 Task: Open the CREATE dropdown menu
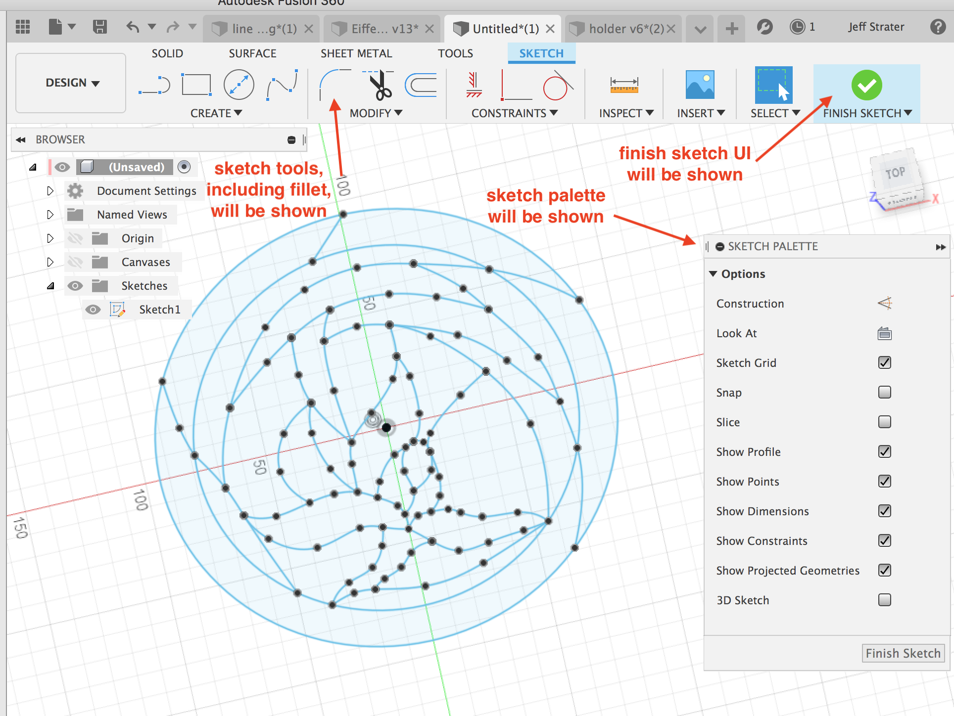point(216,113)
